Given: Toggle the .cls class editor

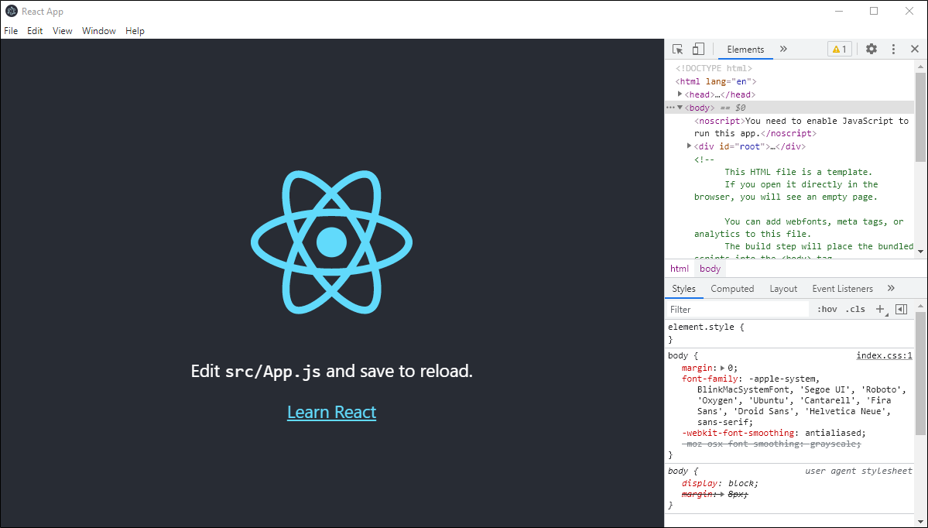Looking at the screenshot, I should (855, 309).
